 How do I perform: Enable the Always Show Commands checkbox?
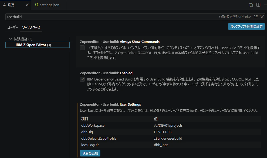[x=82, y=48]
